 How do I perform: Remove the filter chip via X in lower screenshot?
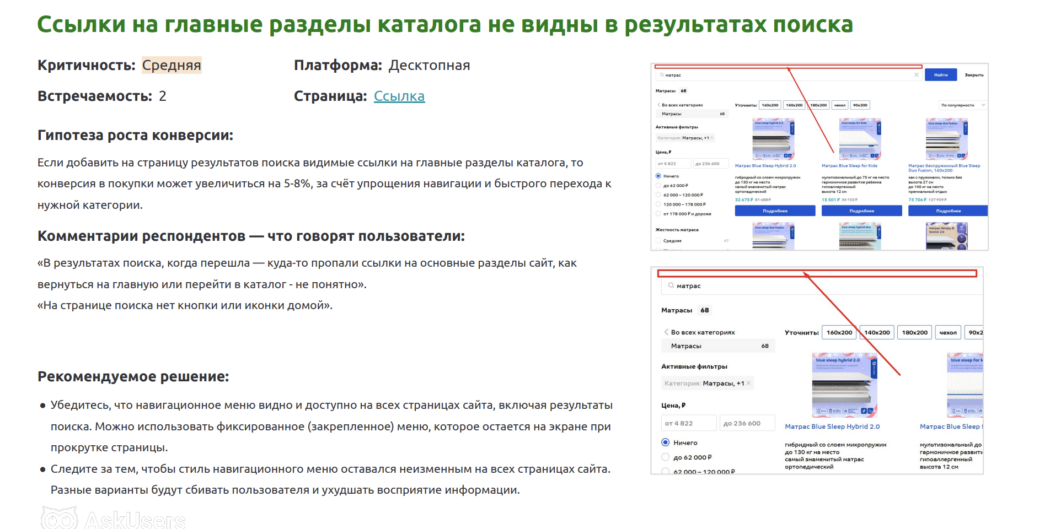[x=748, y=383]
